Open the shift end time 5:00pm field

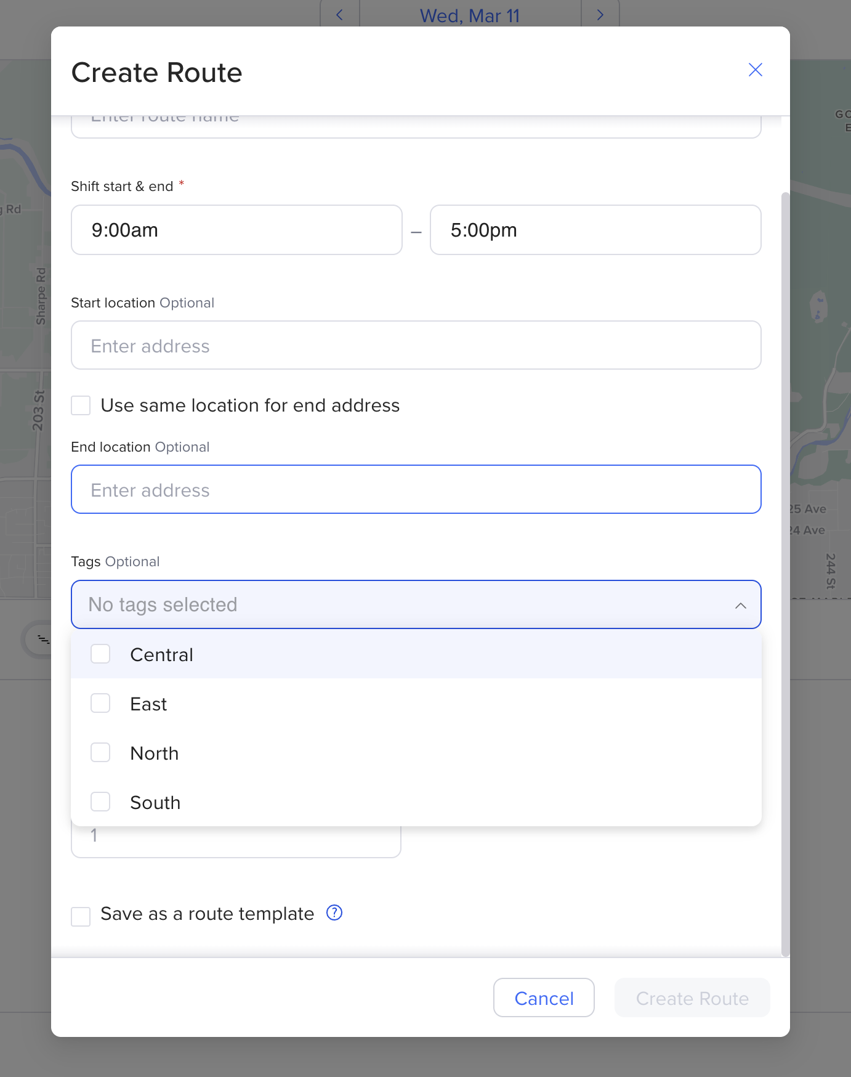[x=595, y=230]
